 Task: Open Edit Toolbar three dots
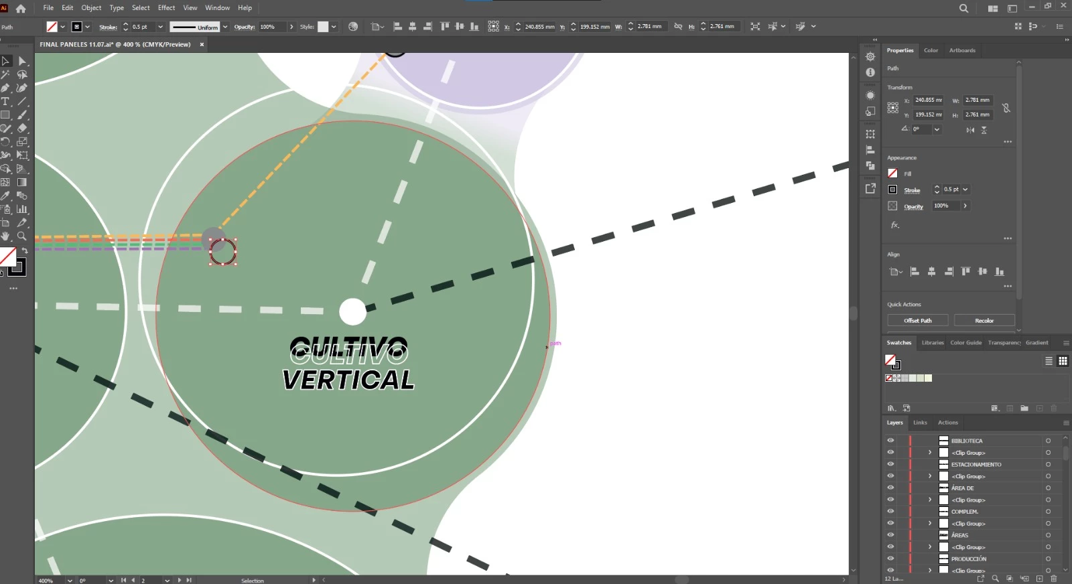(13, 288)
